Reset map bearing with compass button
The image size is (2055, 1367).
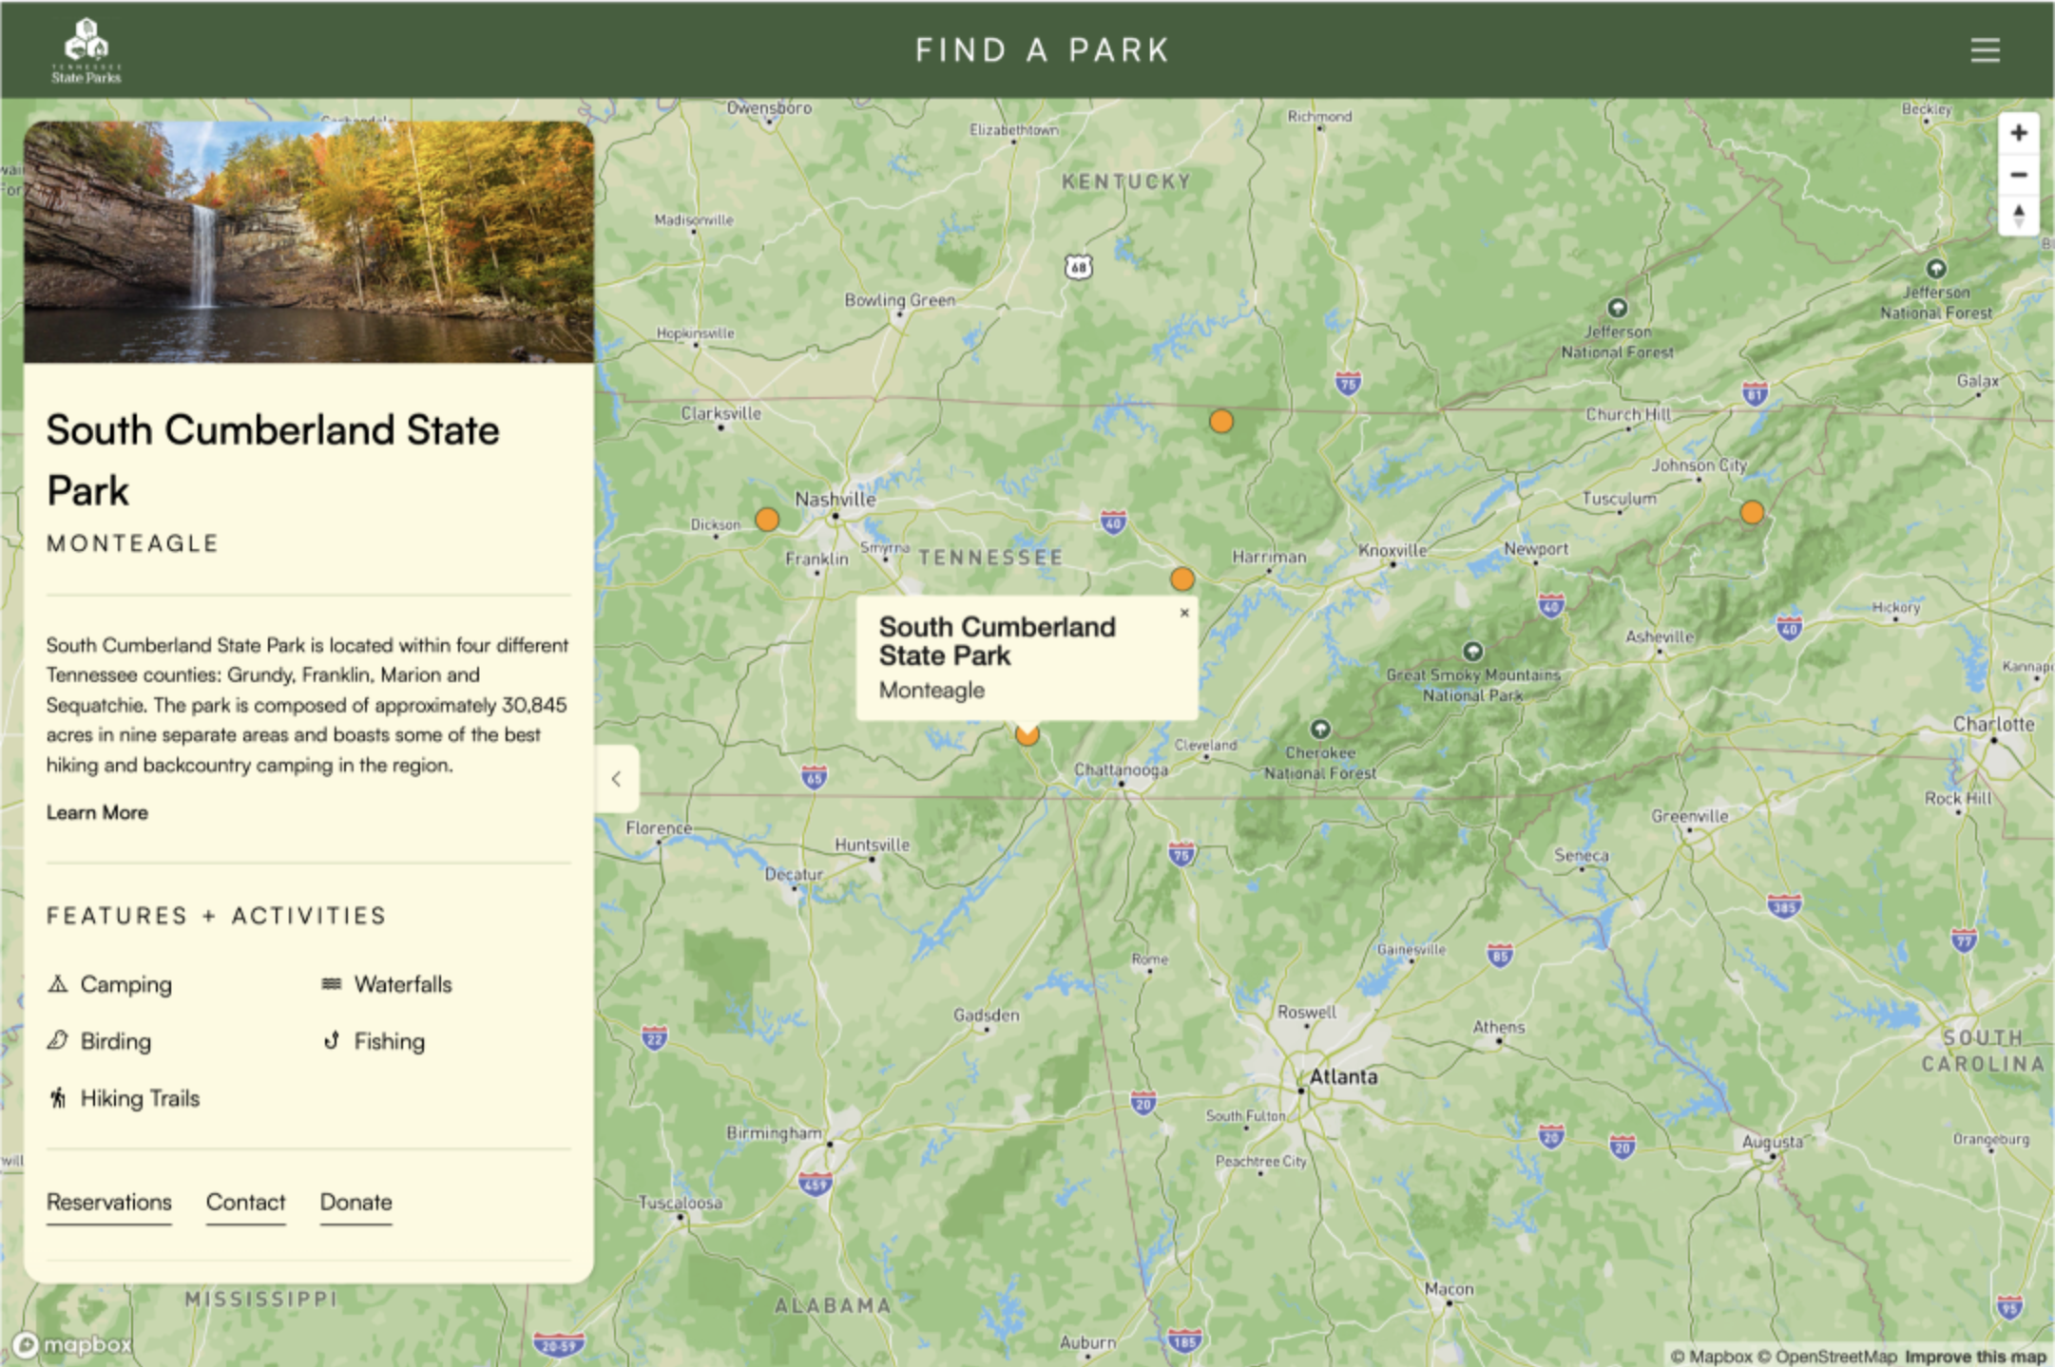pos(2018,216)
